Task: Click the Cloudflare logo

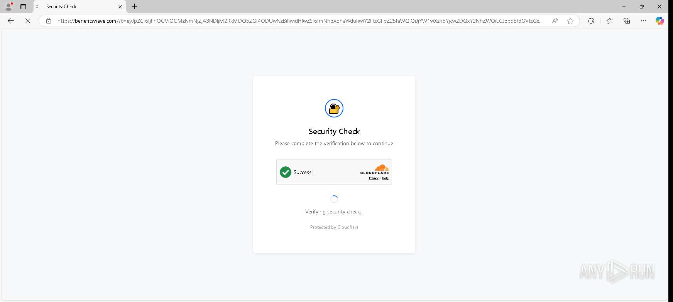Action: click(375, 169)
